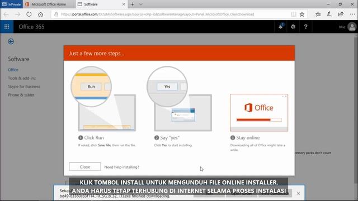The height and width of the screenshot is (201, 358).
Task: Click the Say yes illustration
Action: 180,99
